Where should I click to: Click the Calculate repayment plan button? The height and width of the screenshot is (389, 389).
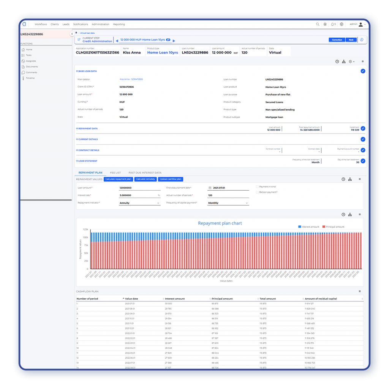tap(118, 179)
